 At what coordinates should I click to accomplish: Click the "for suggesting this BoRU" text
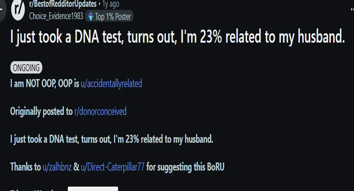tap(185, 167)
